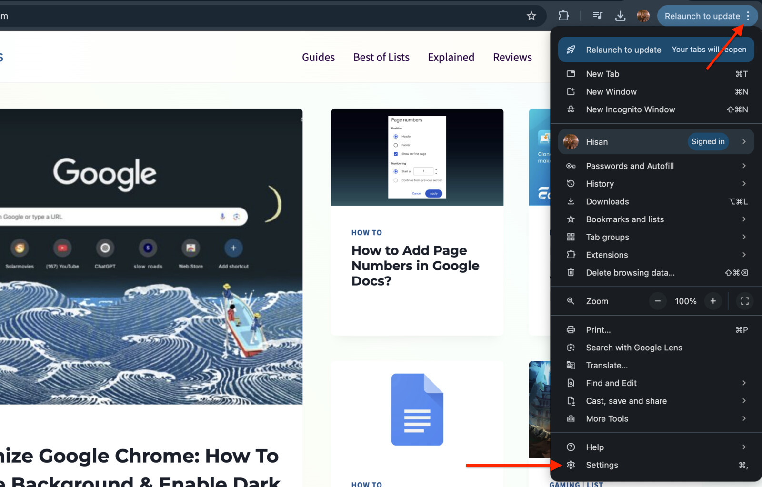762x487 pixels.
Task: Open the Extensions puzzle icon
Action: [563, 16]
